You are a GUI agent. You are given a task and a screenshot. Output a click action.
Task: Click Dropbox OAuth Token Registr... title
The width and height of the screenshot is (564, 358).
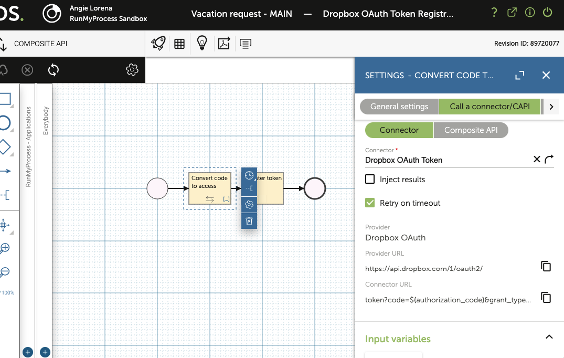[388, 14]
